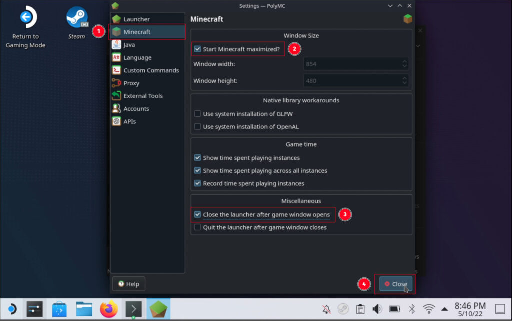The height and width of the screenshot is (321, 512).
Task: Open the Wi-Fi network tray icon
Action: point(429,309)
